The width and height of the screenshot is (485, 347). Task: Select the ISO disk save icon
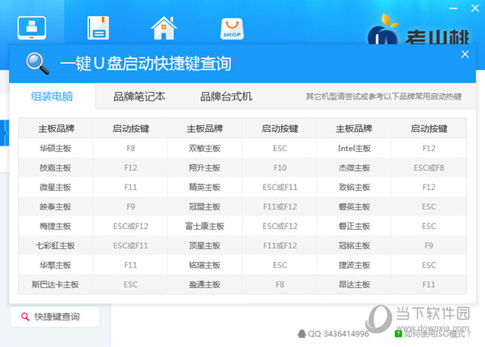pos(98,28)
